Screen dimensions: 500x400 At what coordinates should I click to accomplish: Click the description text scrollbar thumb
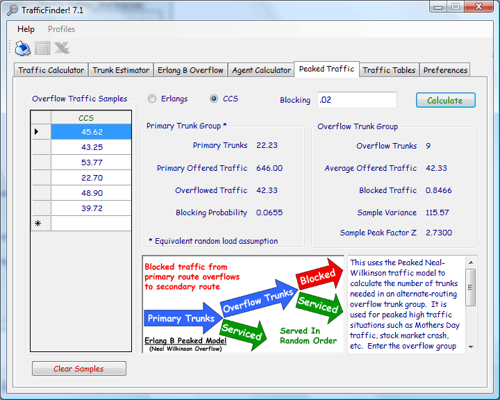tap(471, 287)
